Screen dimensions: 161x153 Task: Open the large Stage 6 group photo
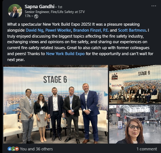[56, 104]
